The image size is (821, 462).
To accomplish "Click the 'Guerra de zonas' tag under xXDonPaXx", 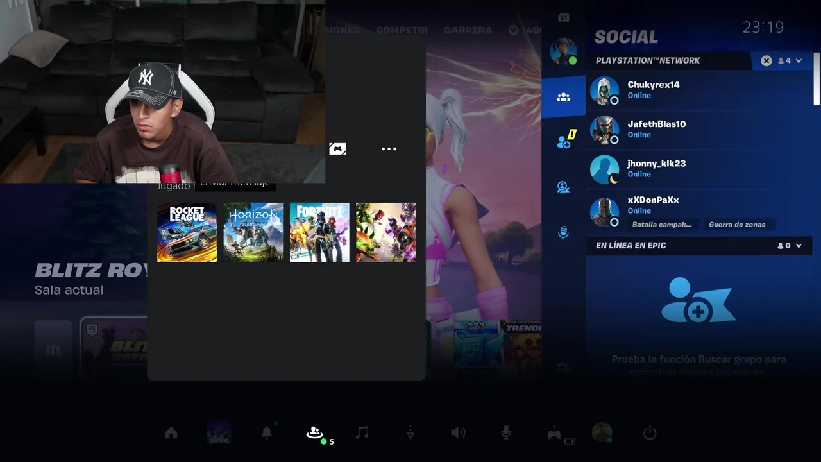I will tap(737, 225).
